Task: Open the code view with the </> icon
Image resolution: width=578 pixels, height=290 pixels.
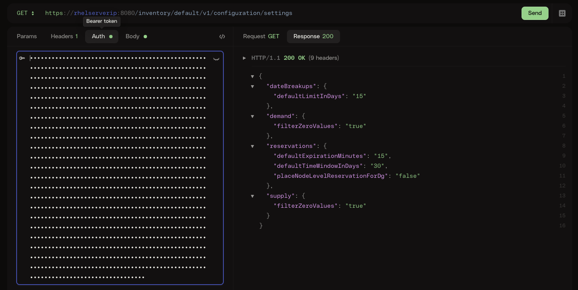Action: click(222, 37)
